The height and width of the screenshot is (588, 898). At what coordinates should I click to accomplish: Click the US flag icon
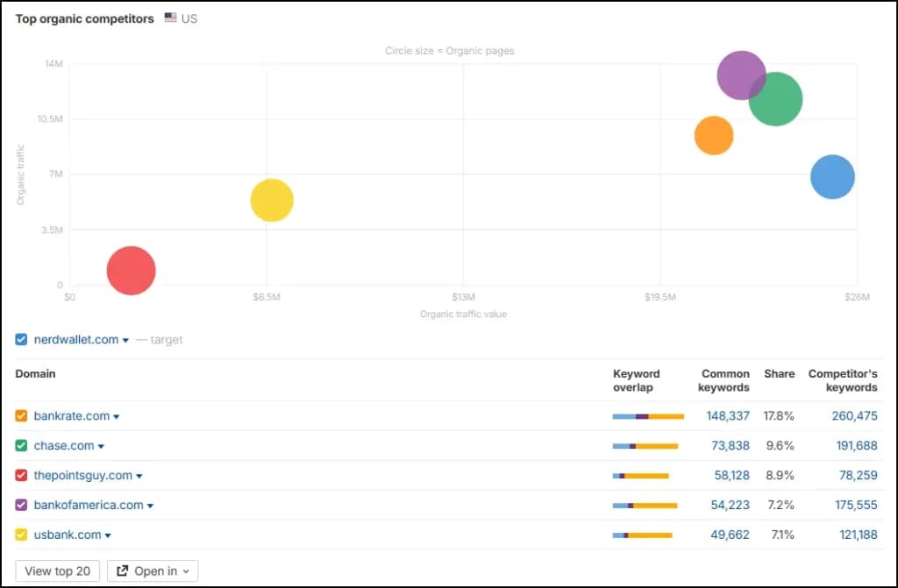[x=170, y=18]
